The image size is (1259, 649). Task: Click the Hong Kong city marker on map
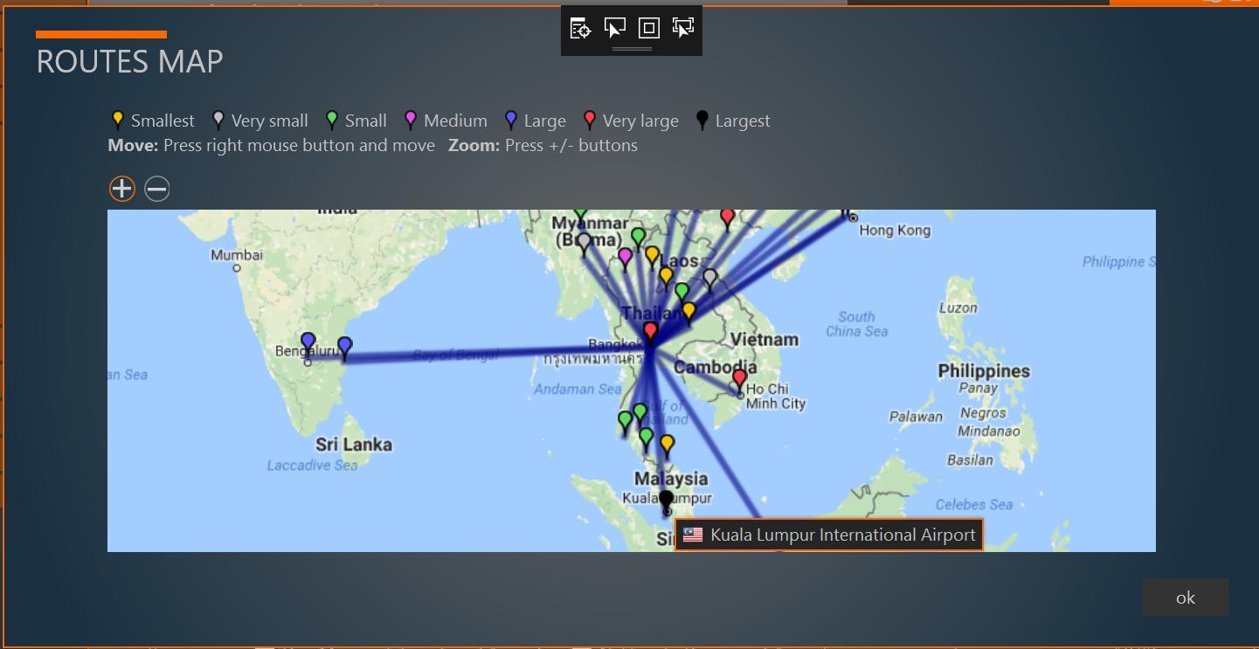click(853, 217)
